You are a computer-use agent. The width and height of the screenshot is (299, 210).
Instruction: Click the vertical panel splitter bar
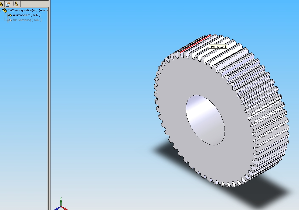49,105
